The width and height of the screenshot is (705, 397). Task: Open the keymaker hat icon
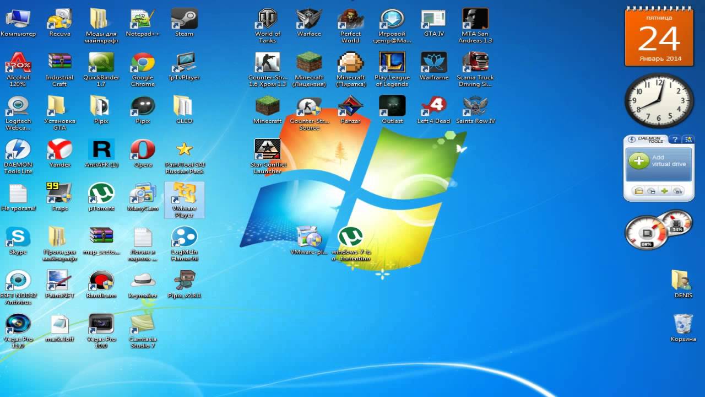click(x=143, y=285)
